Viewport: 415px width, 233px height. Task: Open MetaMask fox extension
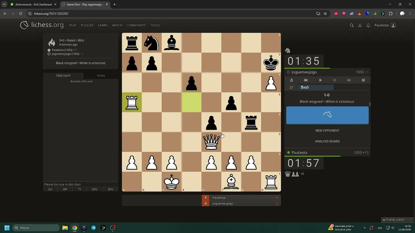(359, 14)
